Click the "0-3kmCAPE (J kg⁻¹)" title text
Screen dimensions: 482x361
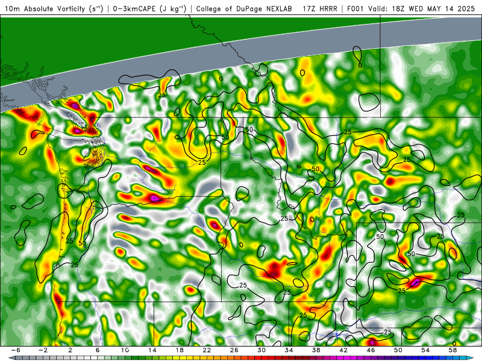[149, 8]
